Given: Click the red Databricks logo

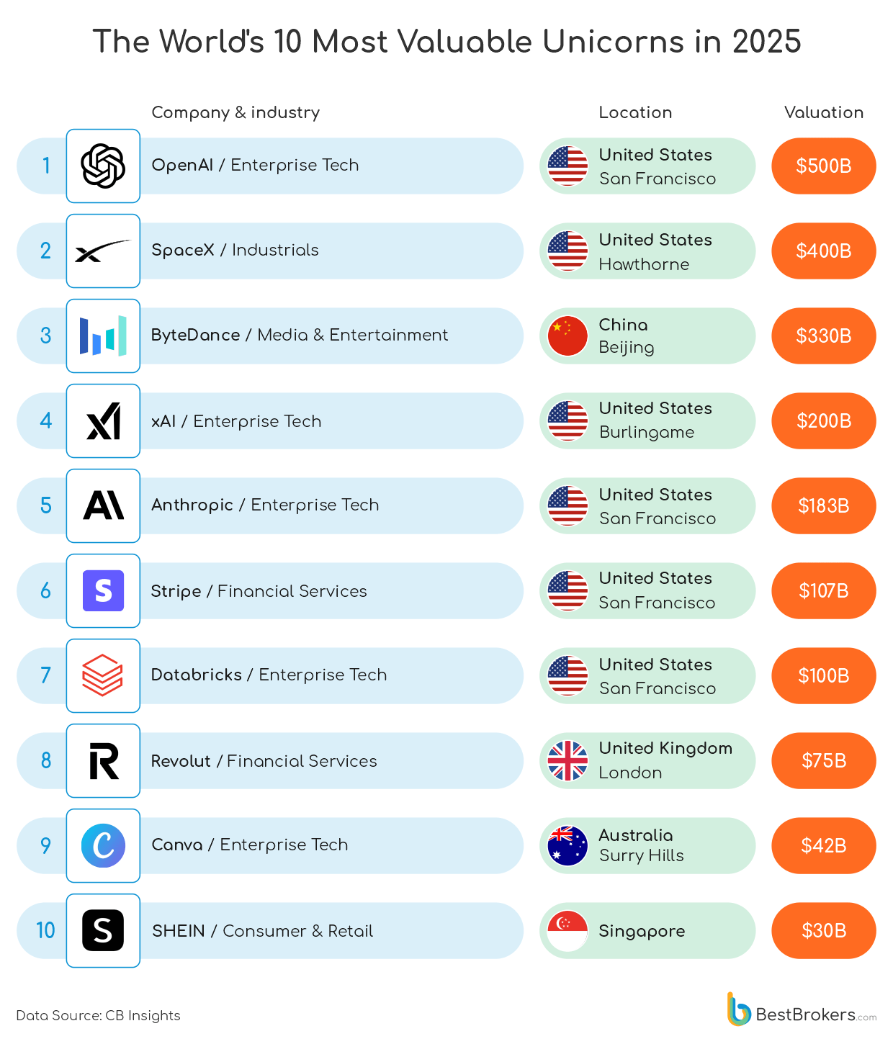Looking at the screenshot, I should point(103,675).
